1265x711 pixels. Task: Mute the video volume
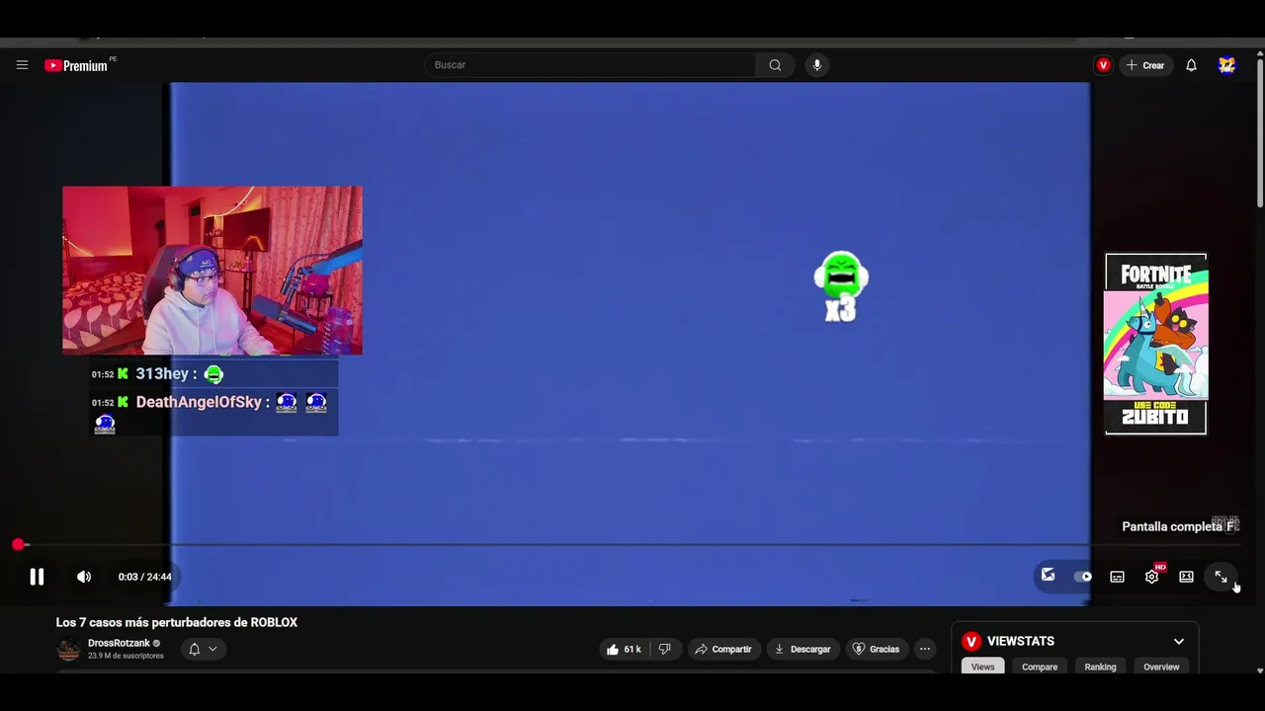(x=84, y=577)
